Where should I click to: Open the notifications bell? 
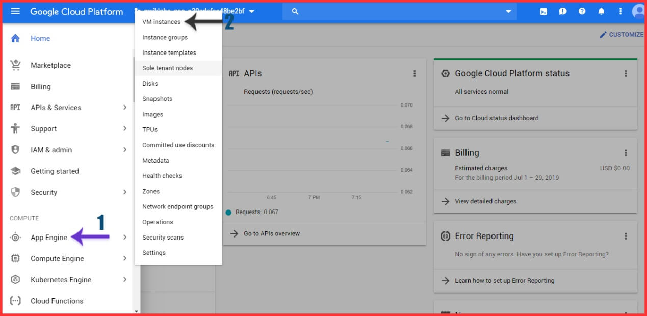601,11
